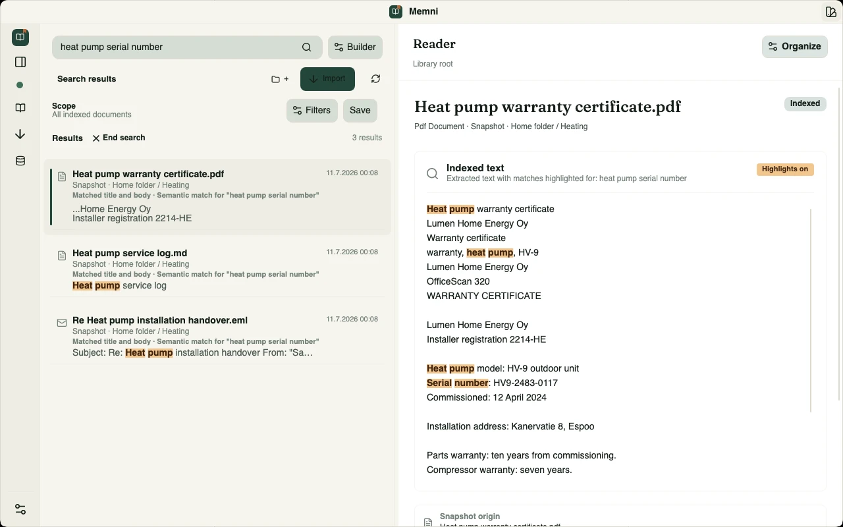Image resolution: width=843 pixels, height=527 pixels.
Task: Click file icon in Snapshot origin card
Action: click(x=428, y=522)
